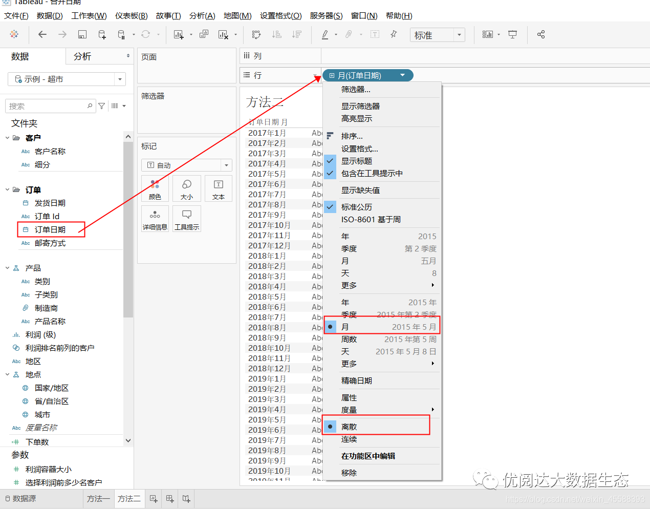
Task: Click the fix axes pin icon
Action: 394,34
